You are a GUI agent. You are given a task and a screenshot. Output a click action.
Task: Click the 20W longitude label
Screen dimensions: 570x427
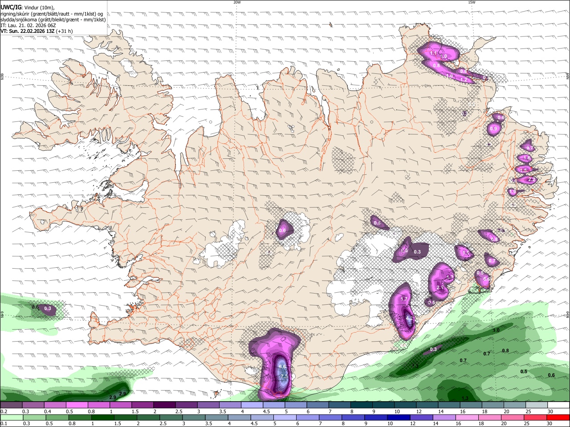(237, 2)
